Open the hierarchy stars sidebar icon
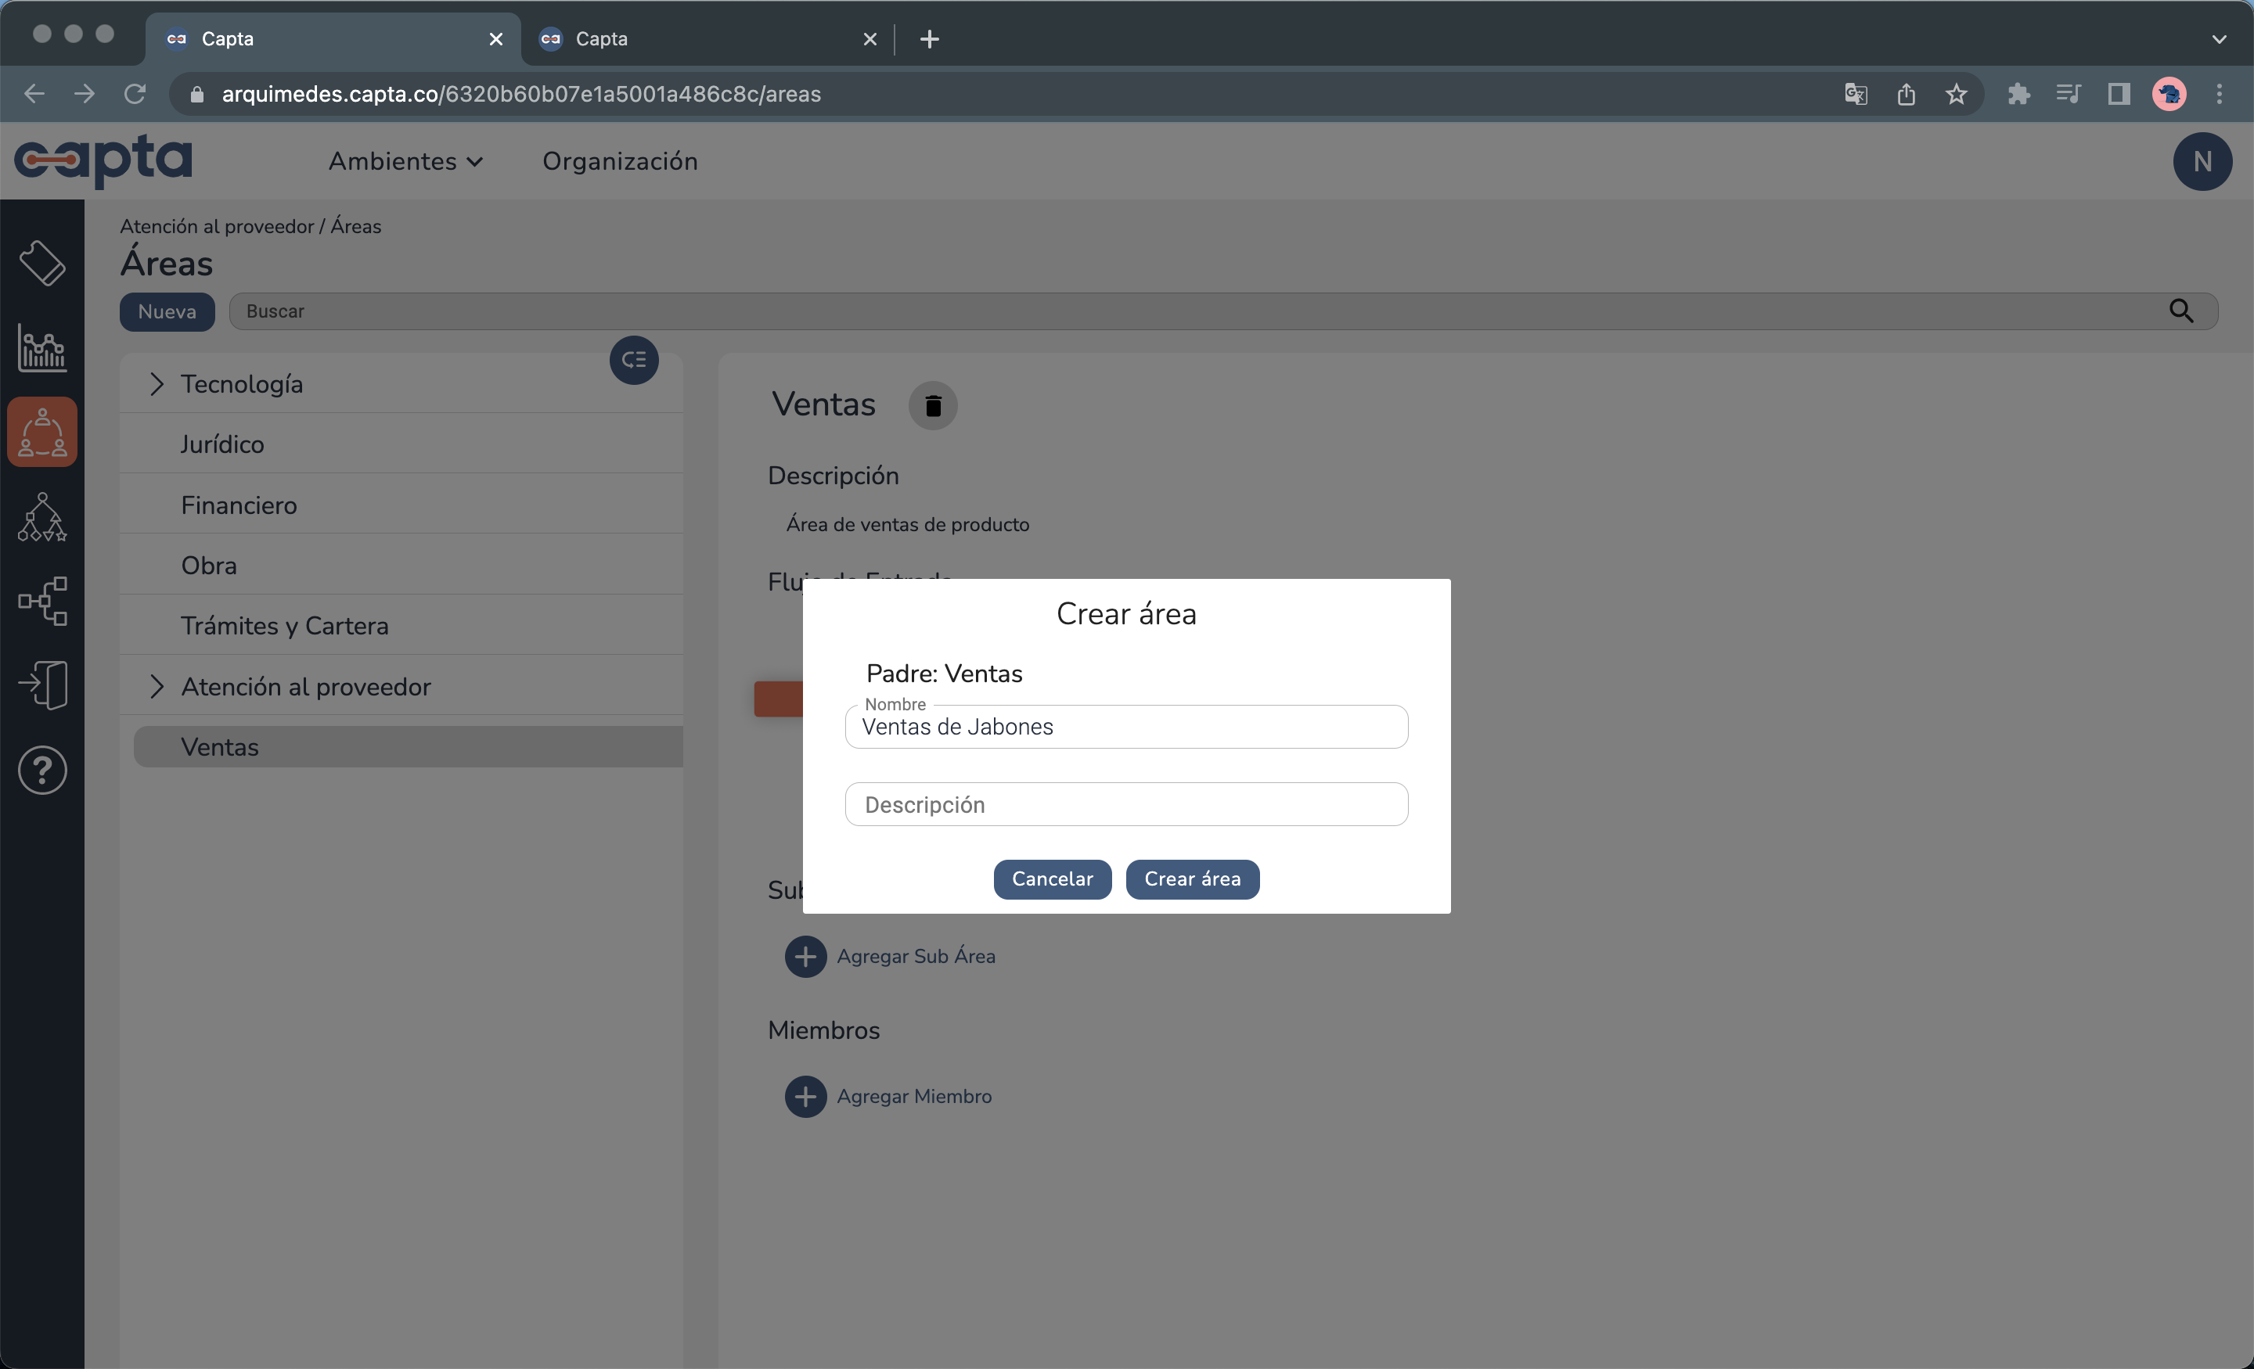This screenshot has height=1369, width=2254. tap(42, 518)
